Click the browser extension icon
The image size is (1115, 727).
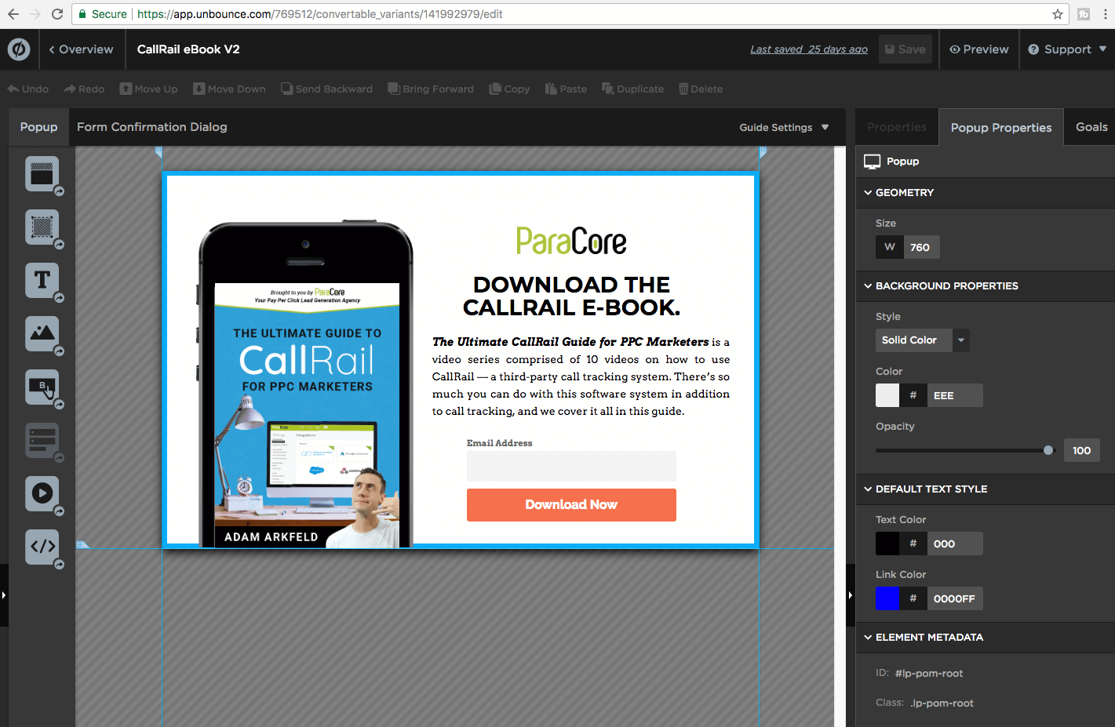click(x=1084, y=14)
